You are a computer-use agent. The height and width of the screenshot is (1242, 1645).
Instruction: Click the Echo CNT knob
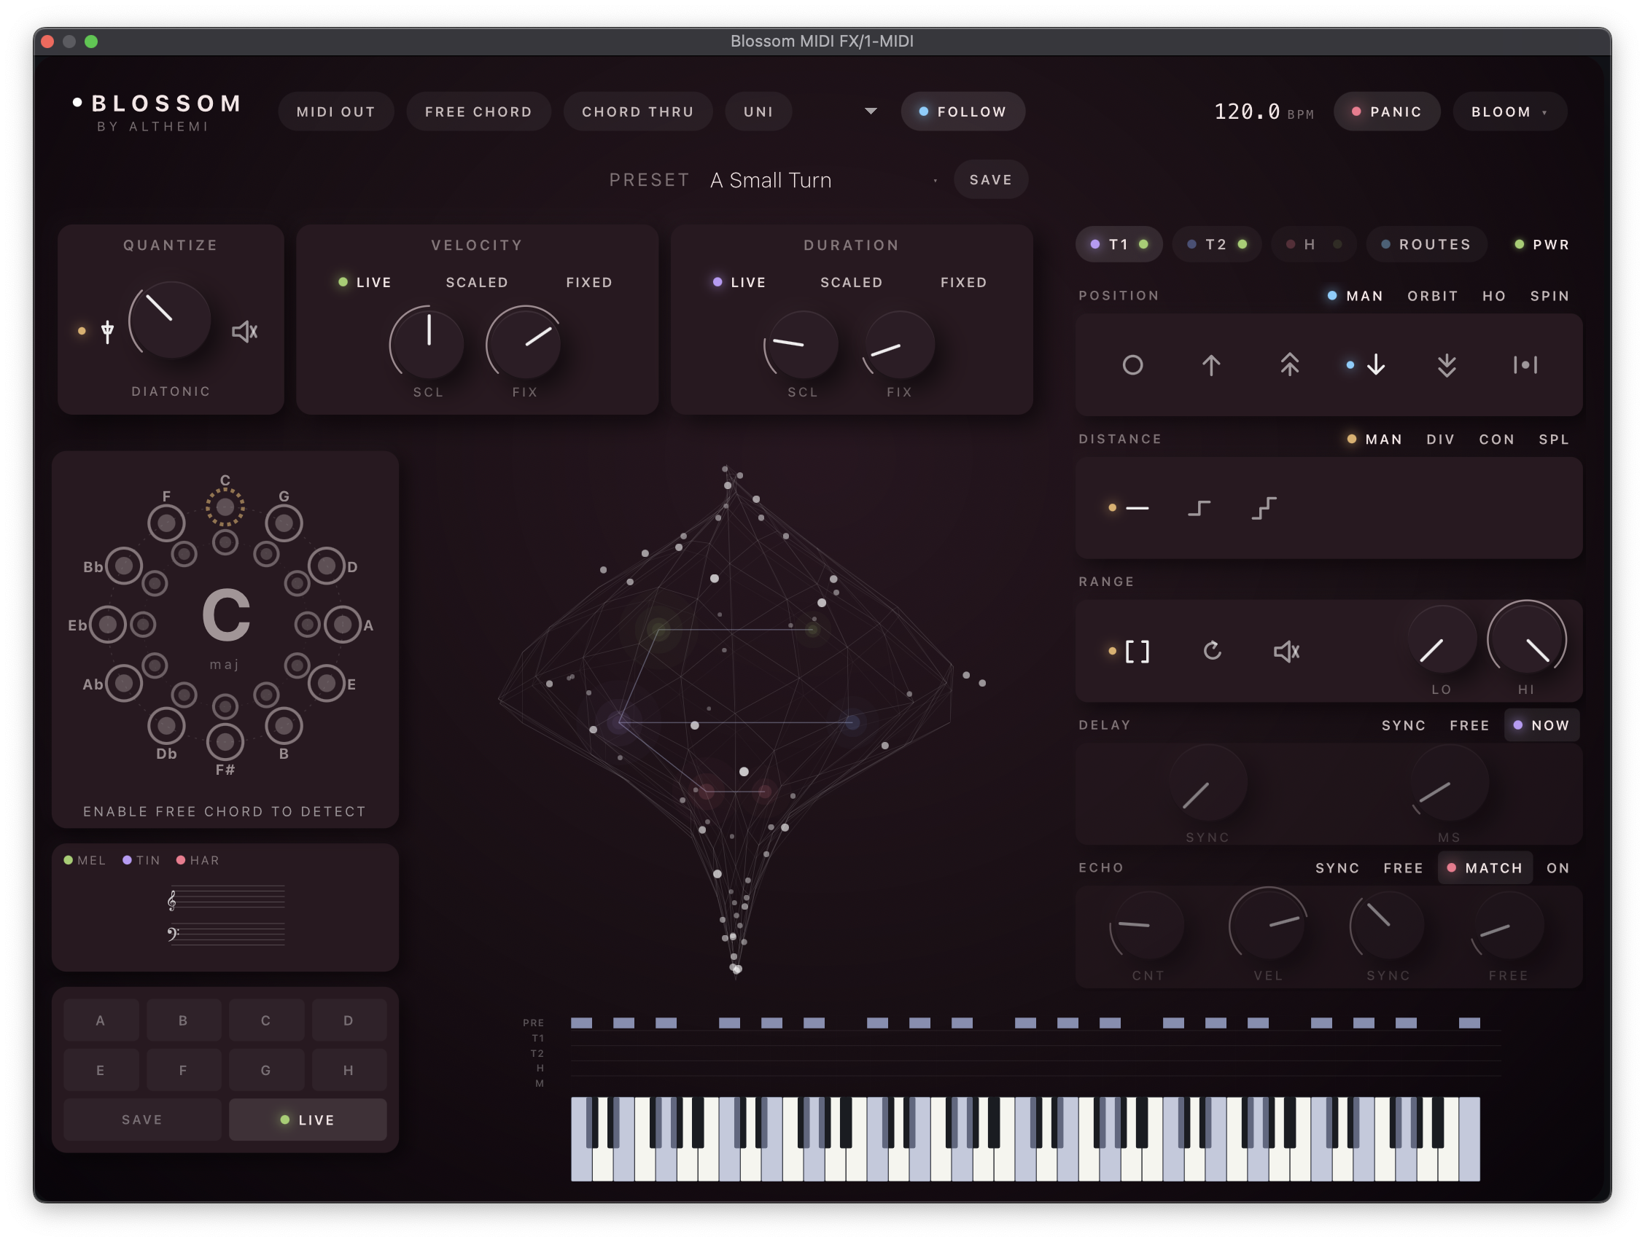[x=1148, y=926]
